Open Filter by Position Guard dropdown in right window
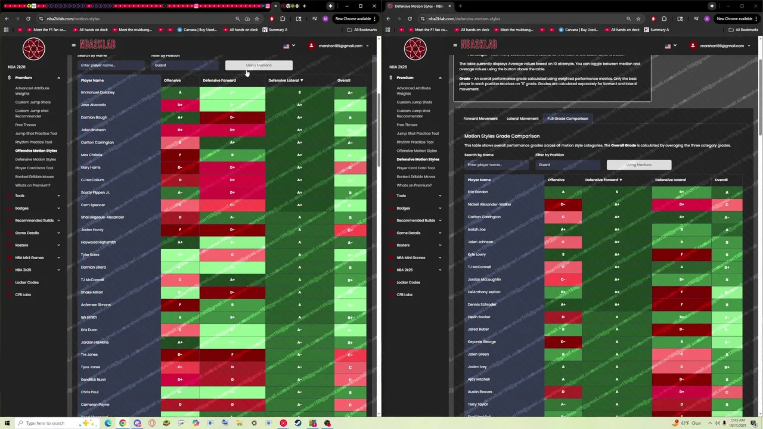 [567, 165]
